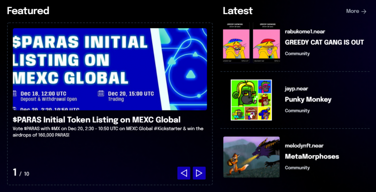Open the Punky Monkey post title

[x=308, y=100]
